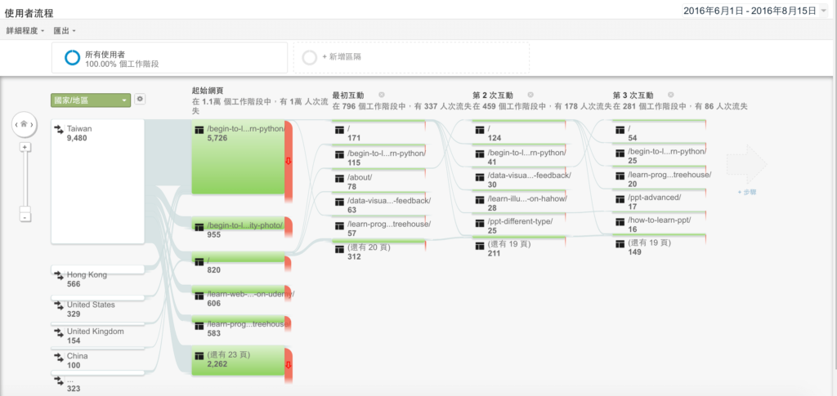Screen dimensions: 837x396
Task: Click the zoom out minus button
Action: click(x=25, y=216)
